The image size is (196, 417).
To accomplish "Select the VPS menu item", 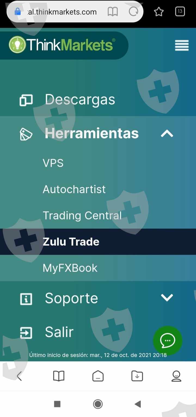I will pos(98,163).
